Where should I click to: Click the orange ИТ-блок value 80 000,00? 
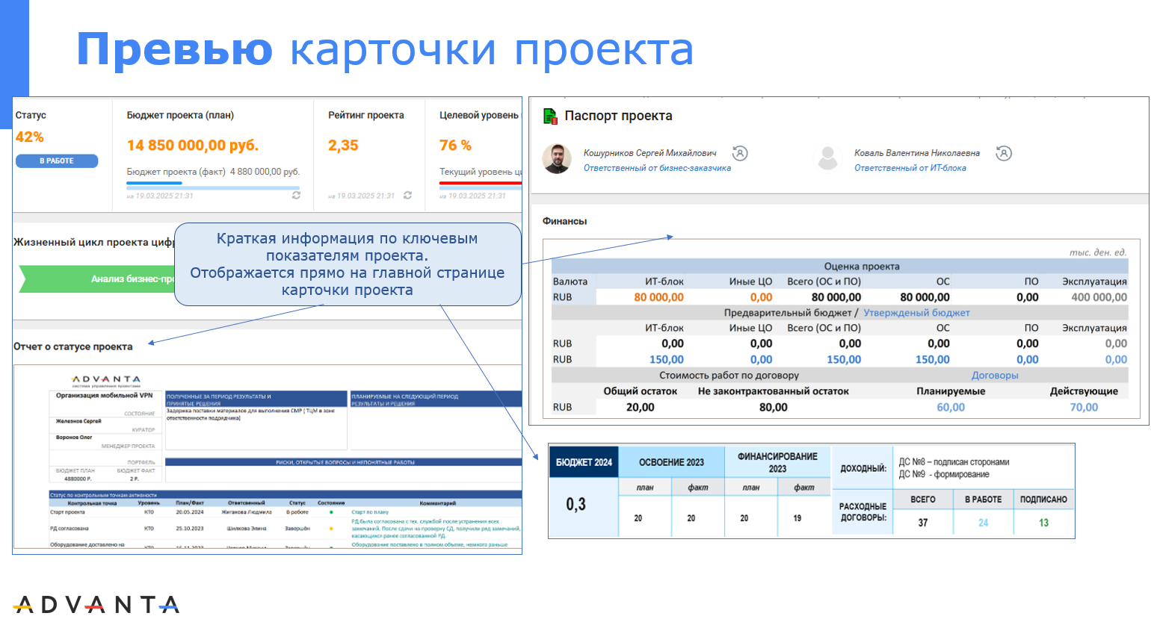[x=658, y=297]
